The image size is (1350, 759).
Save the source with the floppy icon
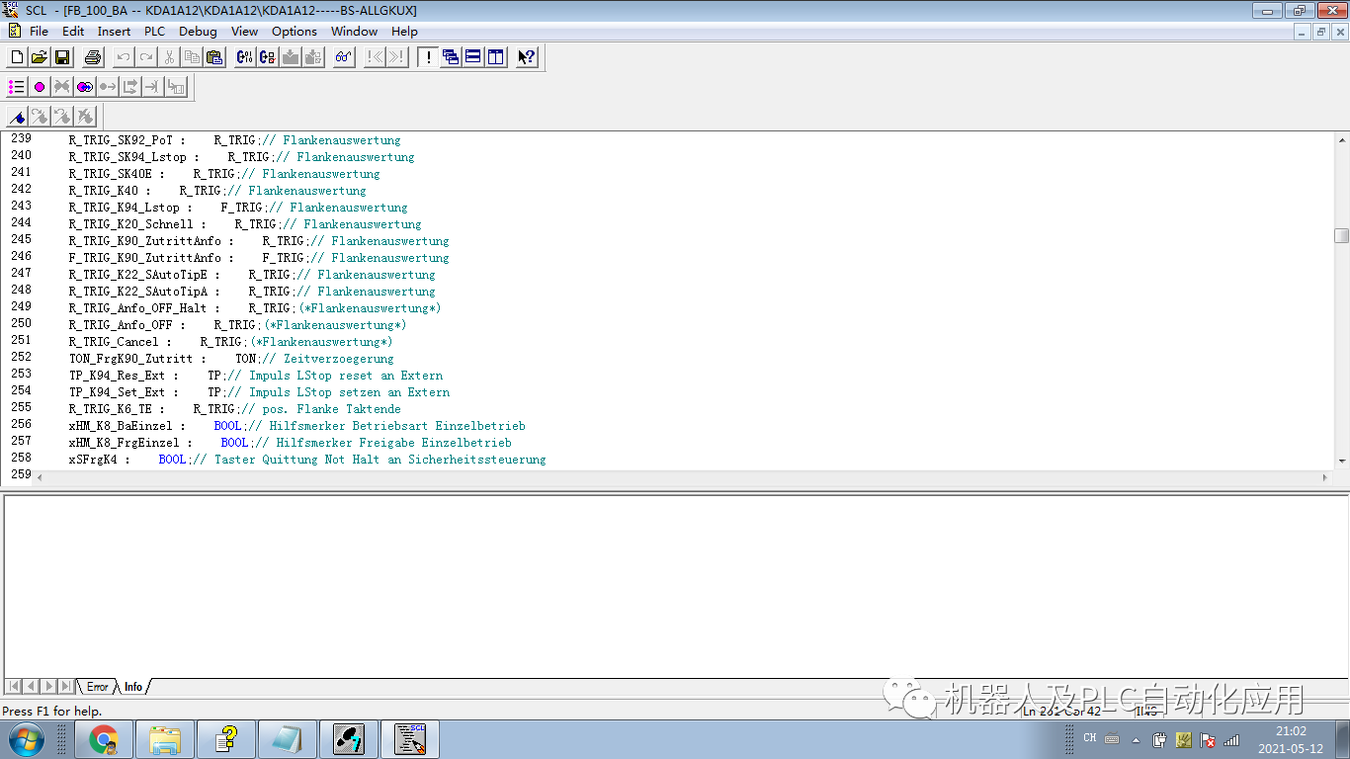click(x=62, y=57)
